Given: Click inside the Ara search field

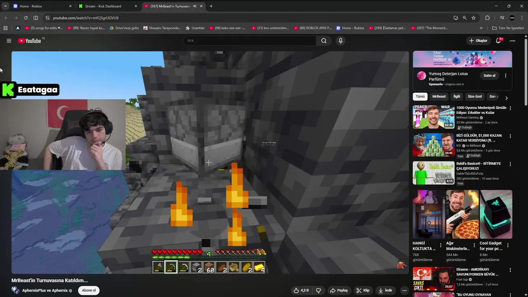Looking at the screenshot, I should [x=250, y=40].
